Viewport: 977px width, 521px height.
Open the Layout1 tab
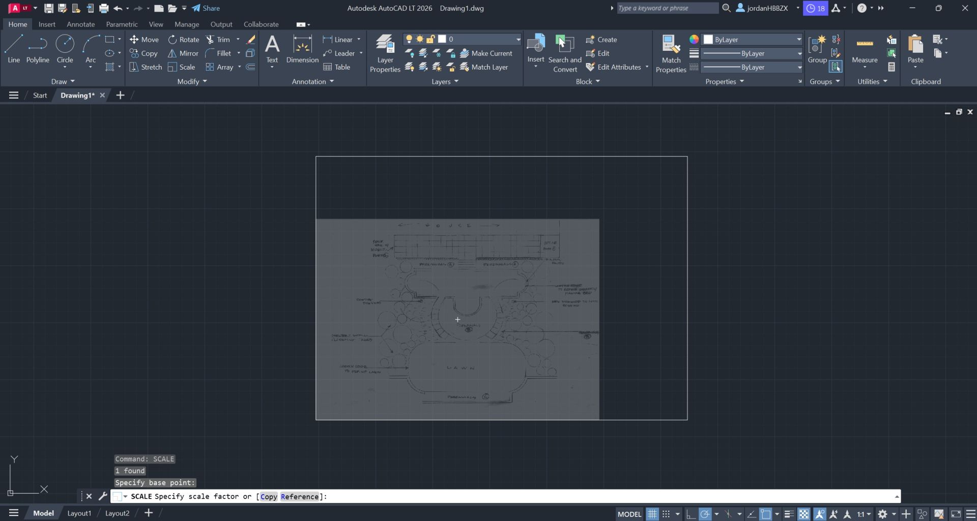coord(79,513)
